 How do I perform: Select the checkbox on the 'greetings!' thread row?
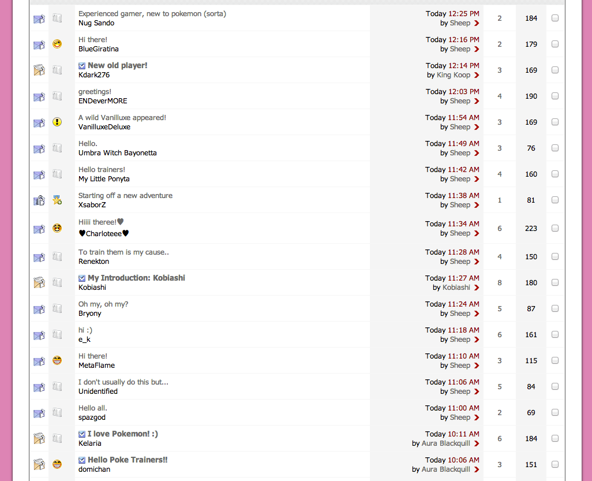click(555, 96)
